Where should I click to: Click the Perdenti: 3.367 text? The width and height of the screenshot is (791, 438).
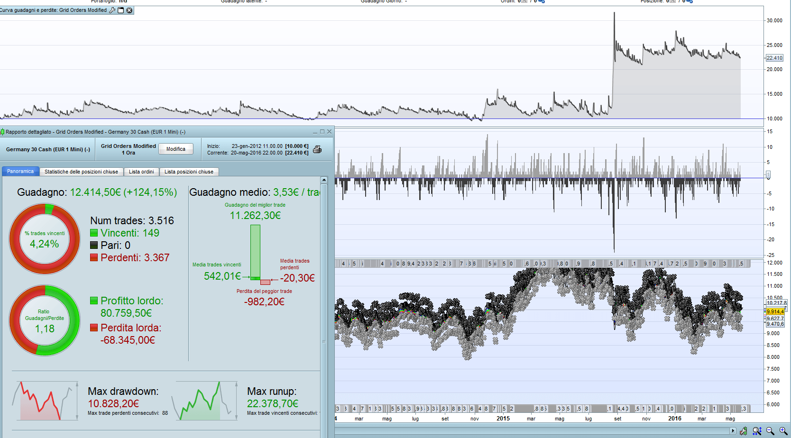[135, 257]
